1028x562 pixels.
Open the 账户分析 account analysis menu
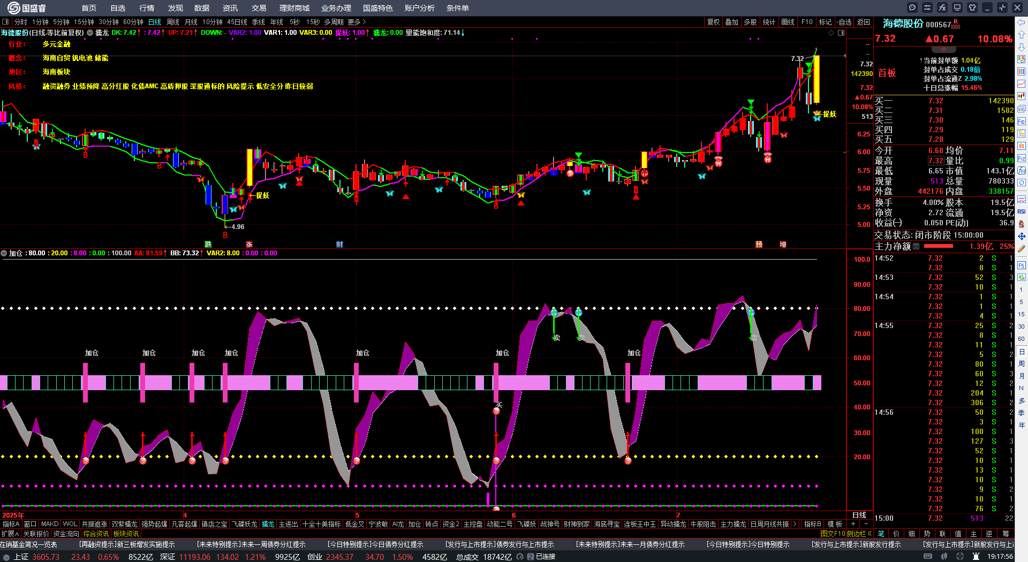pos(419,8)
